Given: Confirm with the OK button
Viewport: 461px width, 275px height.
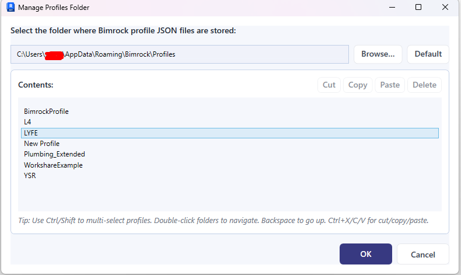Looking at the screenshot, I should click(x=366, y=254).
